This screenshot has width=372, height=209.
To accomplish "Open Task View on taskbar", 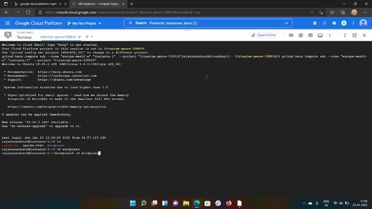I will 154,203.
